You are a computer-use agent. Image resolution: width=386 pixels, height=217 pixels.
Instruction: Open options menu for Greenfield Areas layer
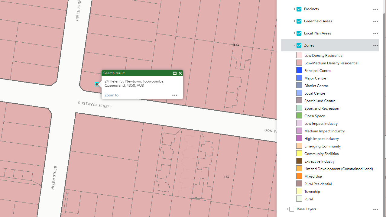click(375, 21)
